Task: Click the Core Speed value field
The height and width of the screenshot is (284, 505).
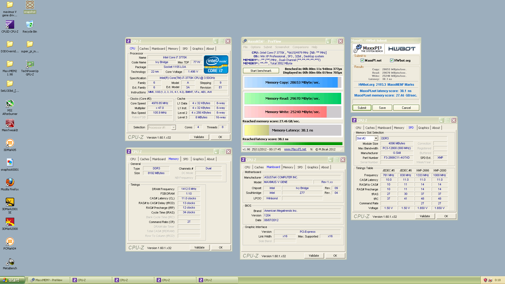Action: [x=160, y=103]
